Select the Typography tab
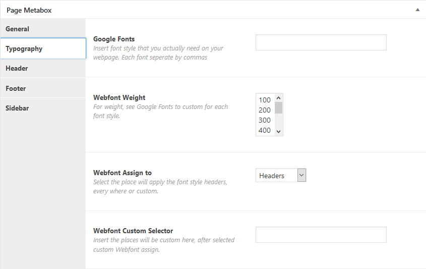Image resolution: width=426 pixels, height=269 pixels. click(x=43, y=48)
